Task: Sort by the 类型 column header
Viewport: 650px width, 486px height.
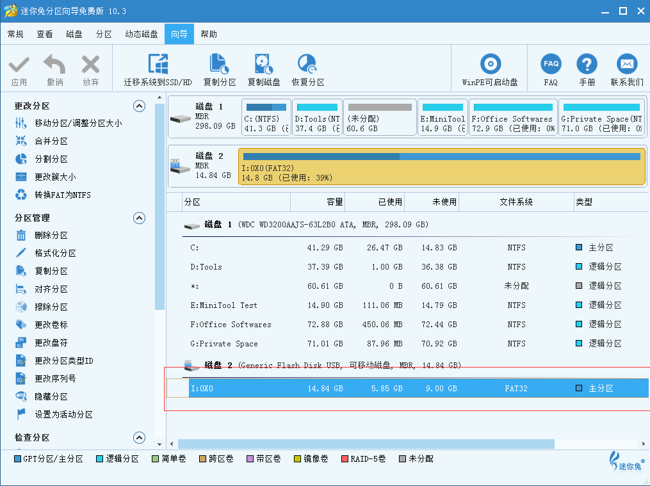Action: pos(612,202)
